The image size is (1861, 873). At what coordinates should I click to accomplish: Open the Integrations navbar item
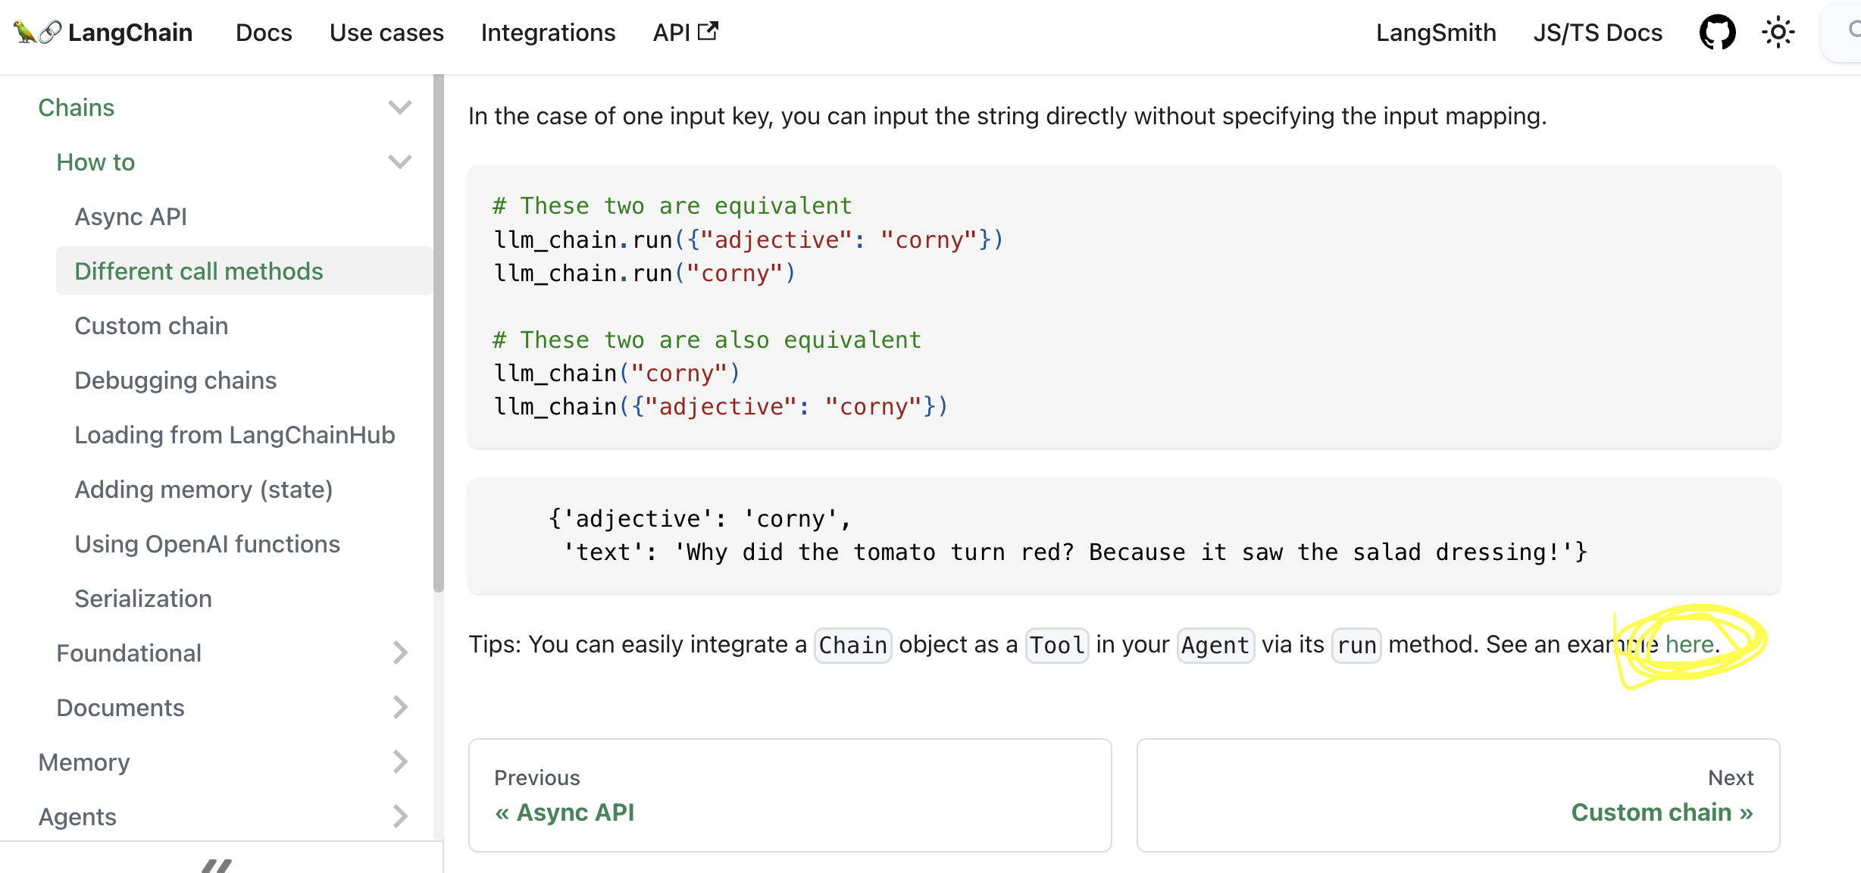click(548, 33)
